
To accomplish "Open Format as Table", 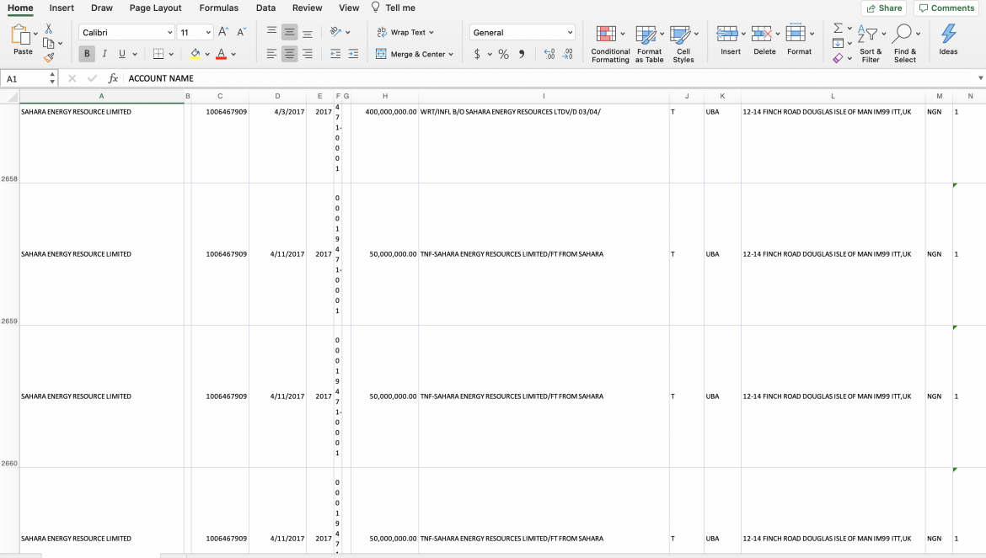I will tap(649, 44).
